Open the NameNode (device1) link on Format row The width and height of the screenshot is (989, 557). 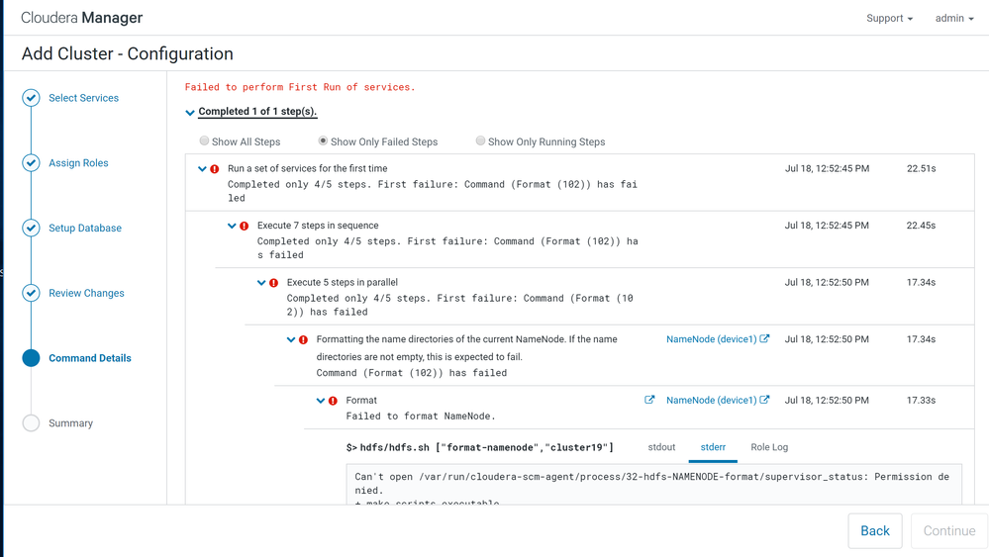[x=711, y=401]
